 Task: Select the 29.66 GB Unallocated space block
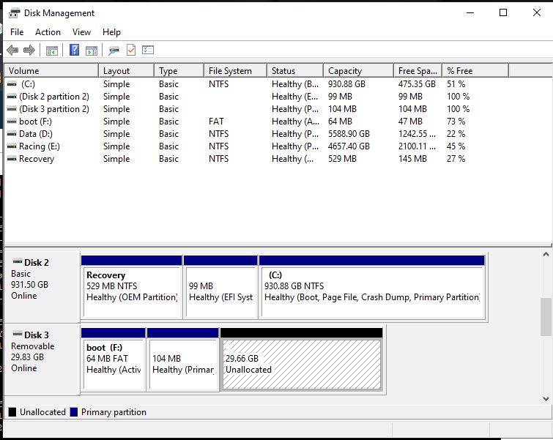click(x=302, y=359)
